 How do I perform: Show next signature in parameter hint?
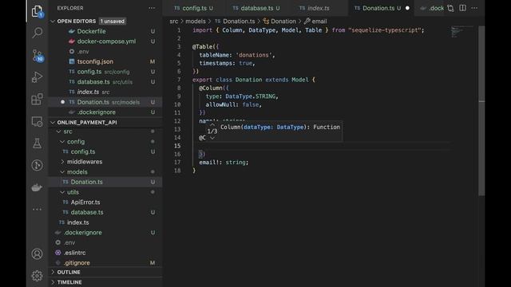tap(212, 138)
